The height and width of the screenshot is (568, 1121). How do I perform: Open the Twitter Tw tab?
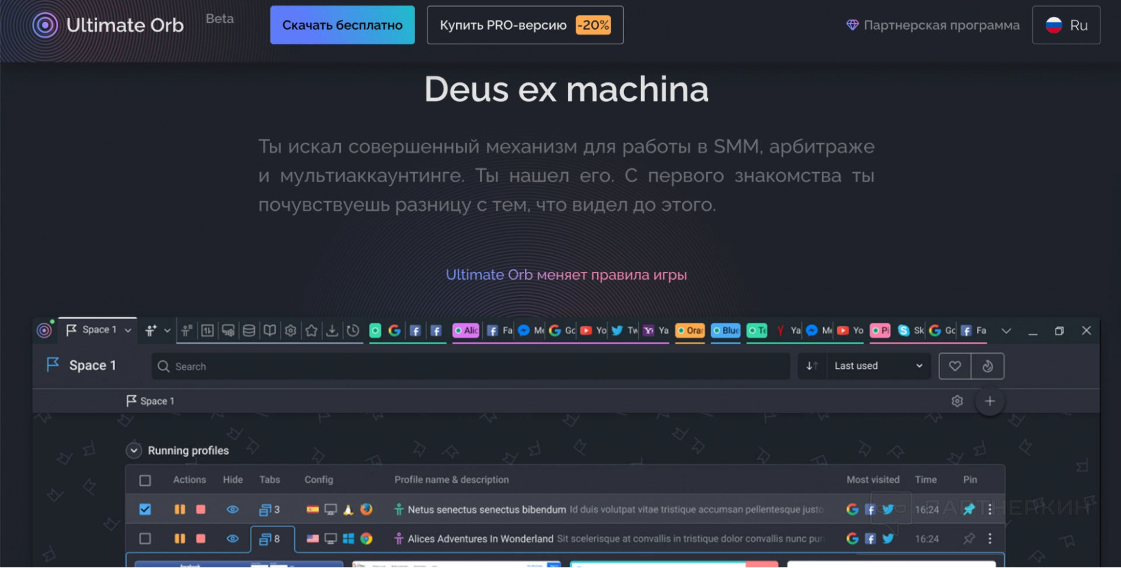tap(625, 330)
